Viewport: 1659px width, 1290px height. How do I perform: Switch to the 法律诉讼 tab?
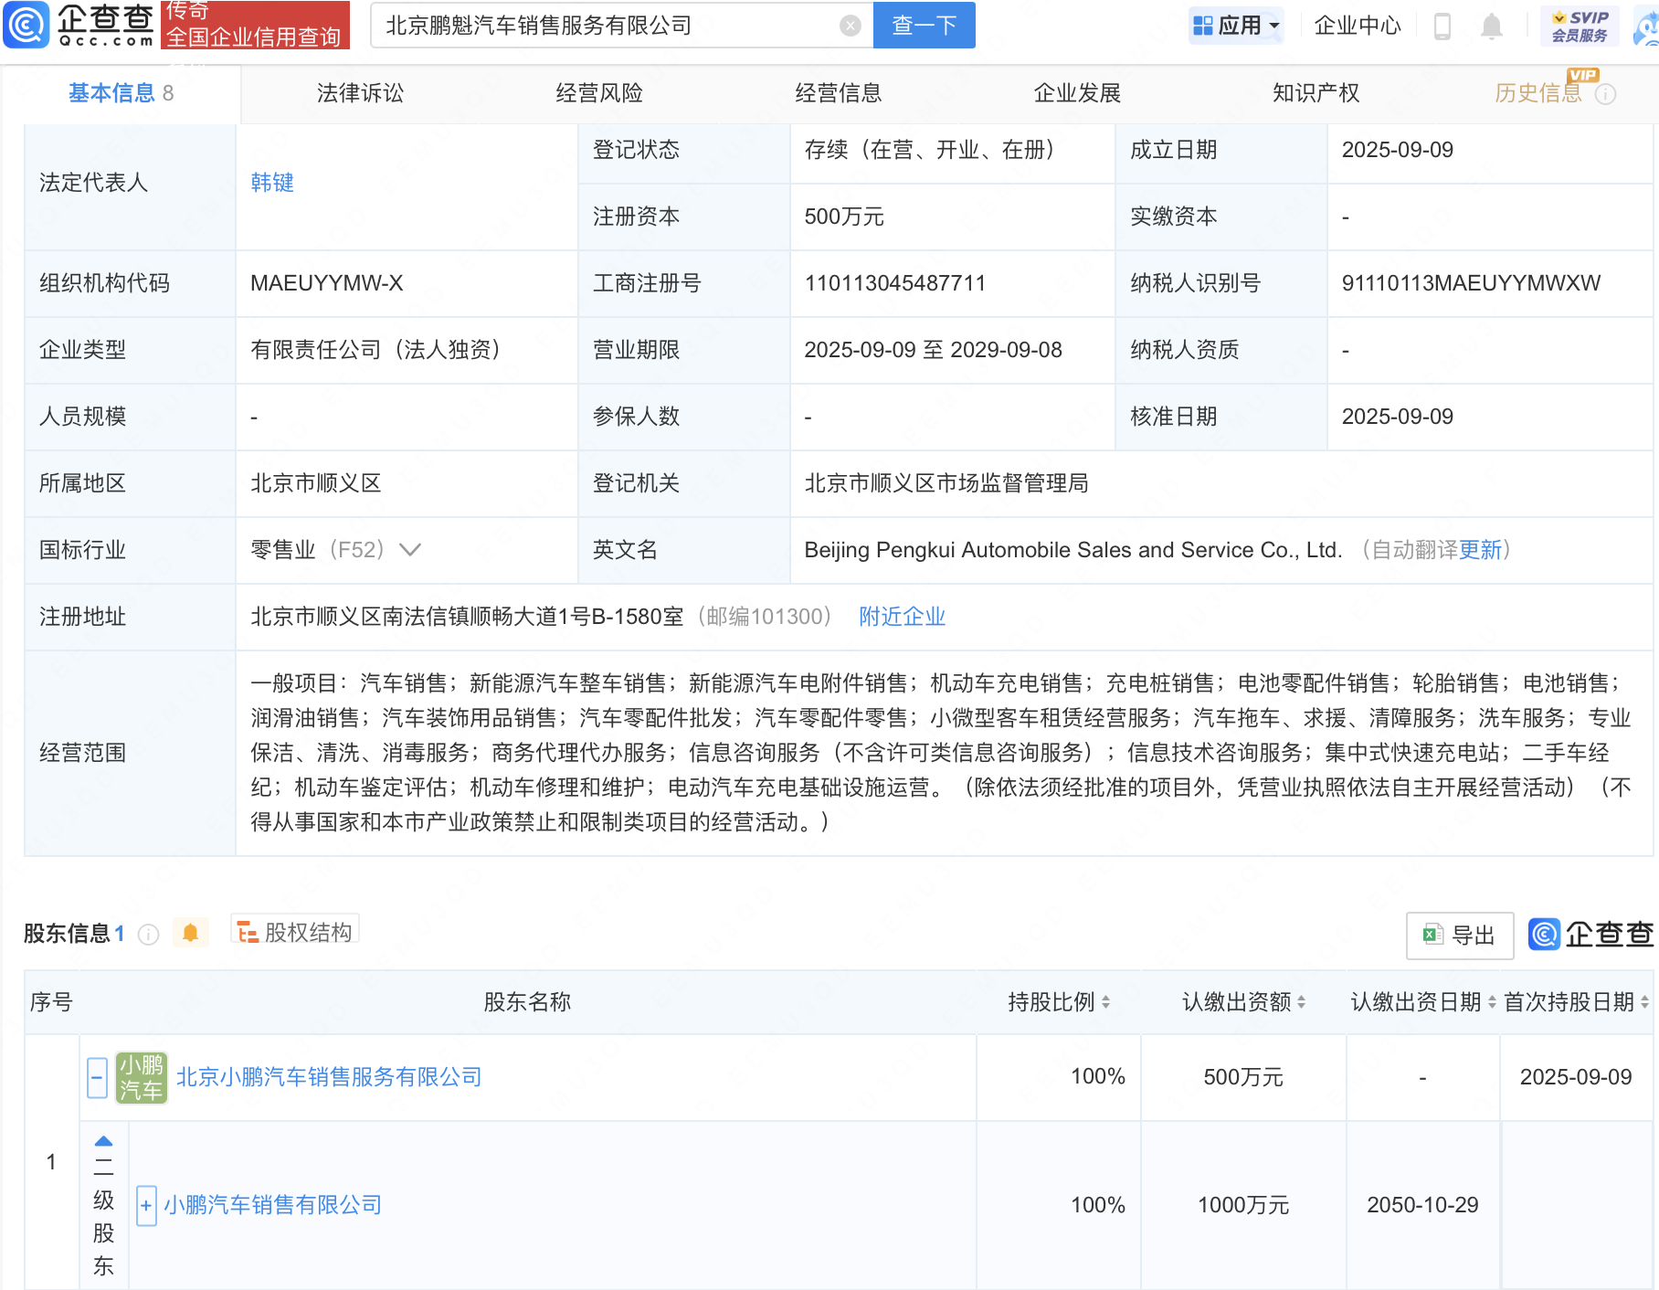pos(360,92)
